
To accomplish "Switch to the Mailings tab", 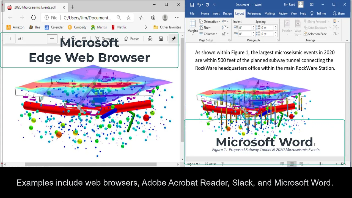I will (270, 13).
